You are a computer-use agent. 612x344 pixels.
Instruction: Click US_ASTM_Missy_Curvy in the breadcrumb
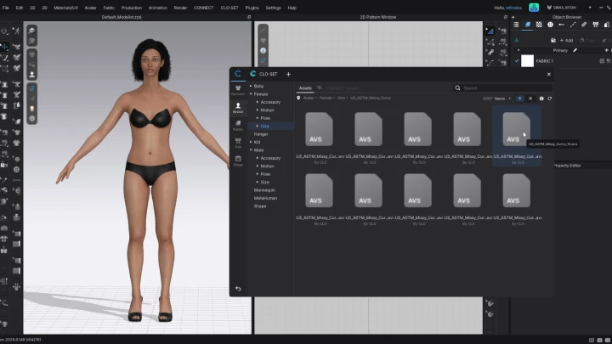pyautogui.click(x=371, y=98)
